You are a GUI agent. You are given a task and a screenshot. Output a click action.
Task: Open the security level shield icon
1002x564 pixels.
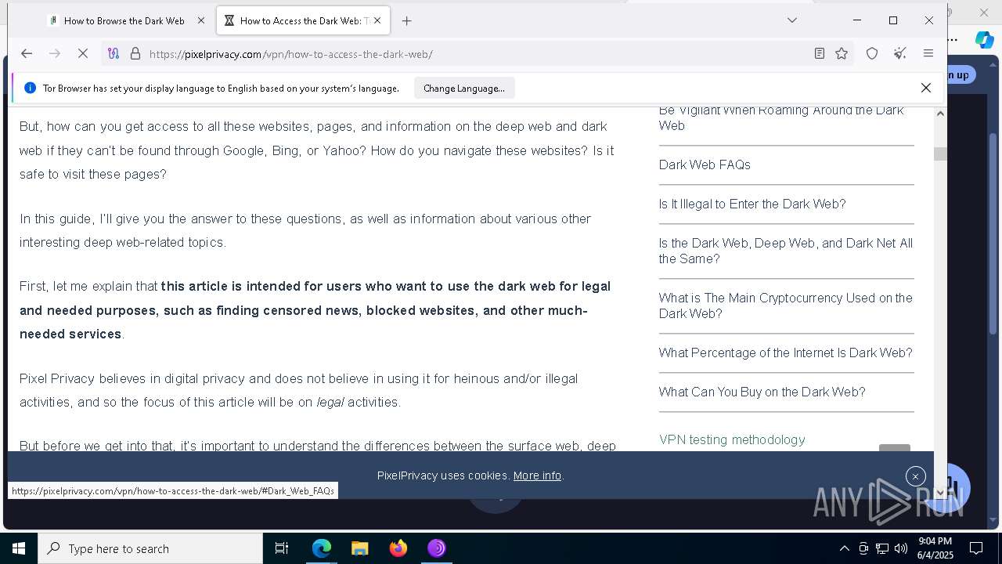tap(872, 53)
